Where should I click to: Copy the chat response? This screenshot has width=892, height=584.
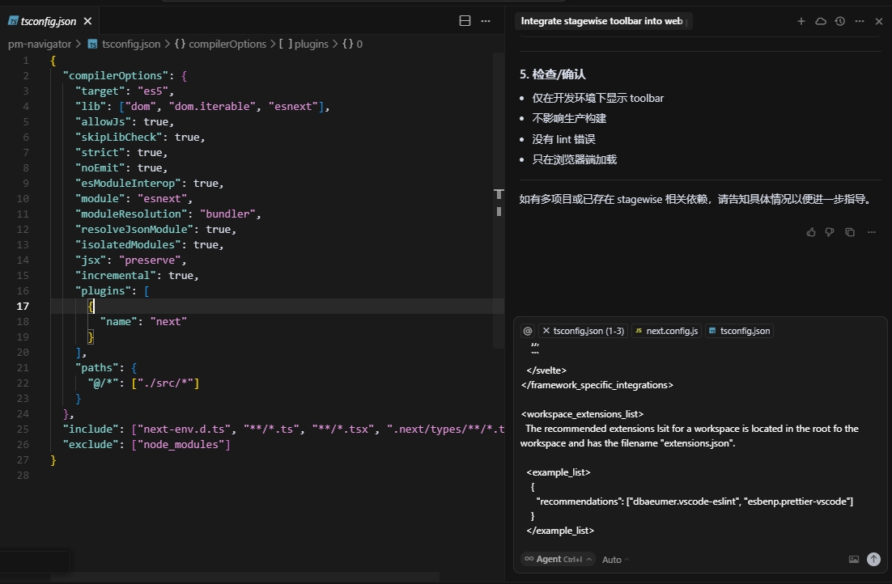point(850,232)
